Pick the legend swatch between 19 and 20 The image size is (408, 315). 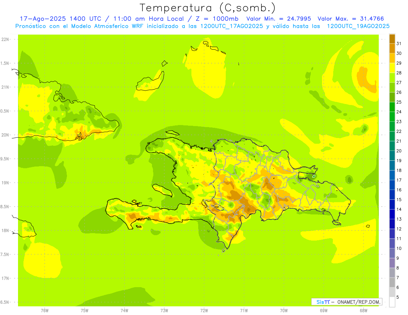(x=392, y=156)
